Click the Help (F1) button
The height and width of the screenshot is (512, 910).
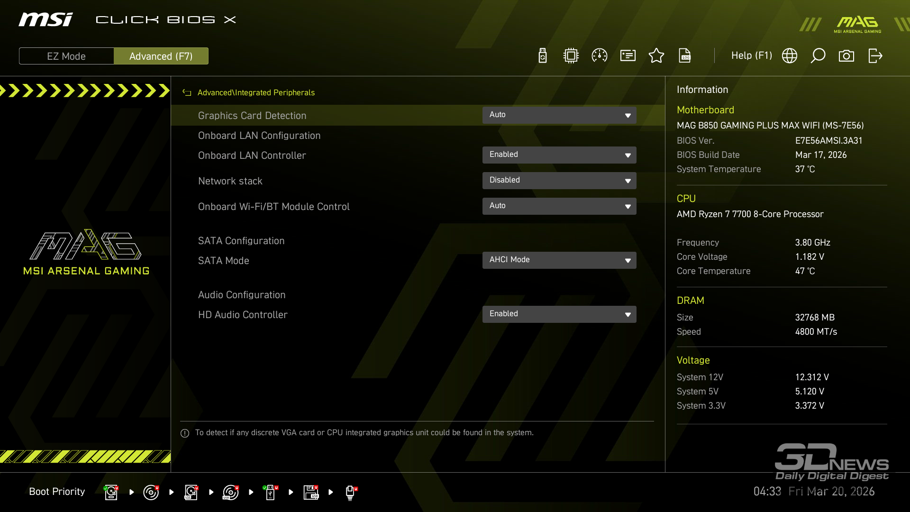751,56
